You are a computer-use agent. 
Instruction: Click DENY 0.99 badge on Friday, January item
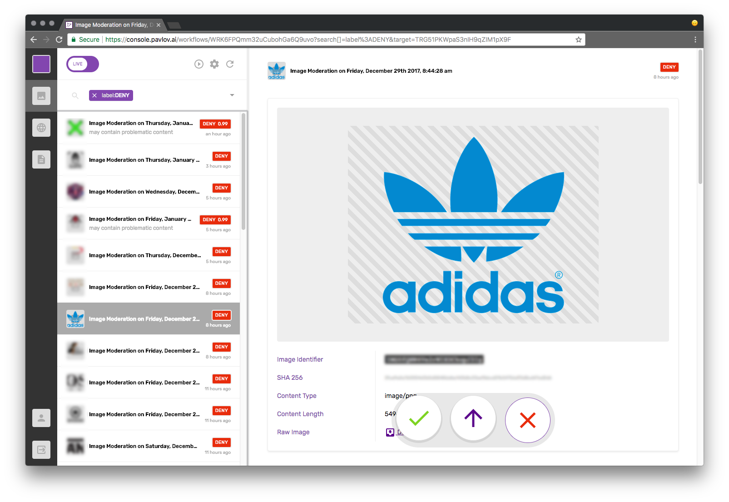coord(215,220)
